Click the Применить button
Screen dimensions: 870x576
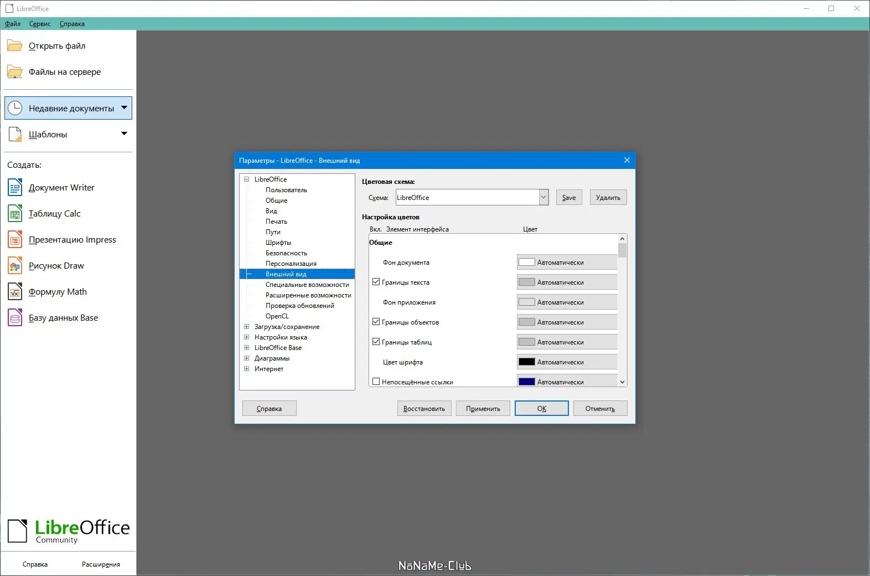(x=483, y=408)
